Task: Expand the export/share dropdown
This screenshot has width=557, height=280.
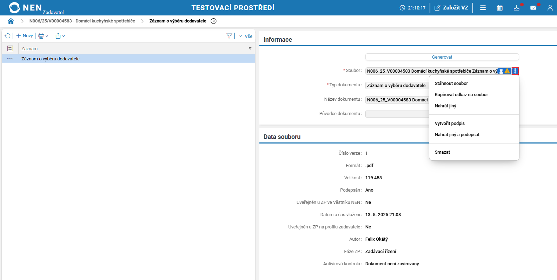Action: coord(60,36)
